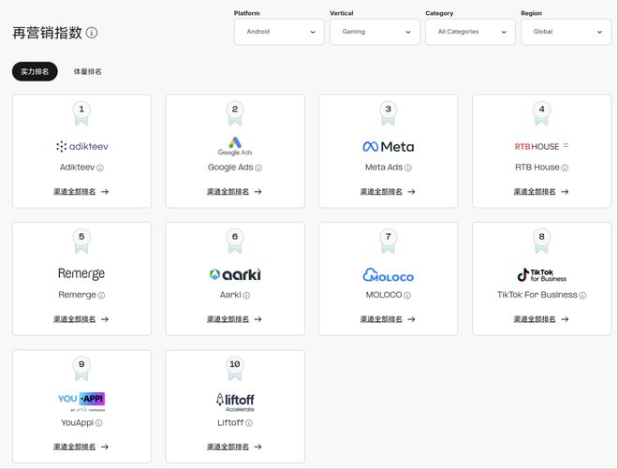Click the MOLOCO cloud logo
Screen dimensions: 618x469
pos(388,275)
